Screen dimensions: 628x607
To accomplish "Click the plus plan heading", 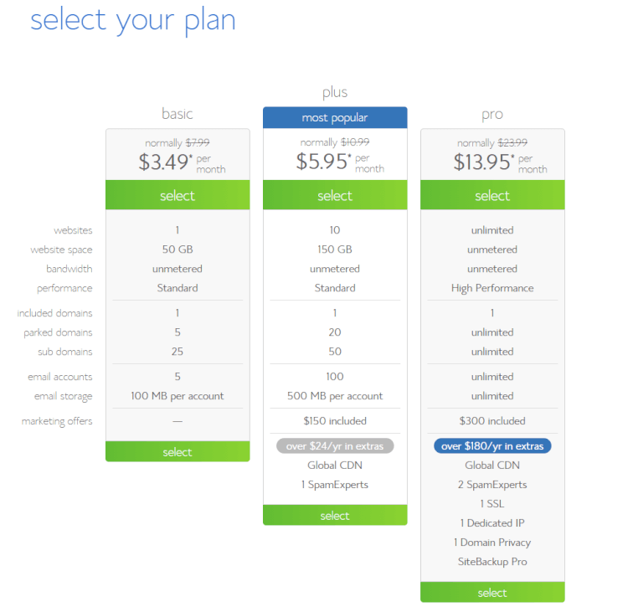I will coord(335,92).
